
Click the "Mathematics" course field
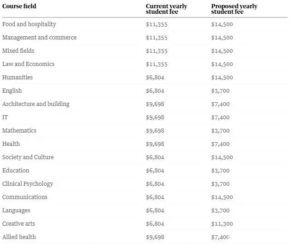point(19,130)
